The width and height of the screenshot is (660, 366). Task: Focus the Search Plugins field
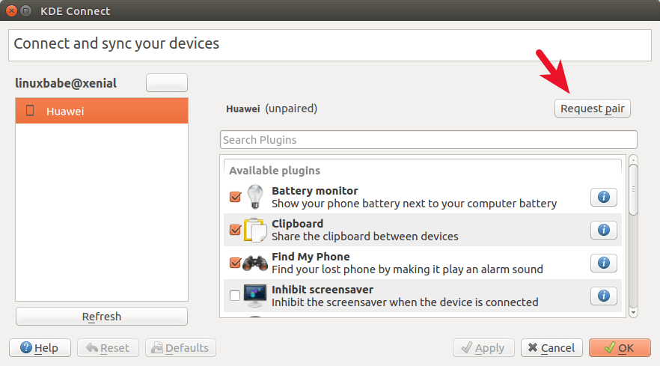pyautogui.click(x=428, y=140)
